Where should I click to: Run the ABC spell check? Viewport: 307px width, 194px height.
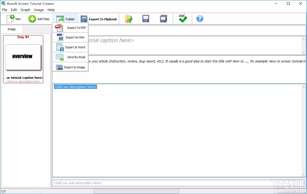tap(182, 19)
